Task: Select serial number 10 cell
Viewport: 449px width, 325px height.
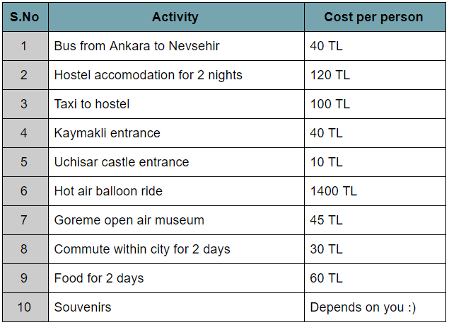Action: pyautogui.click(x=24, y=307)
